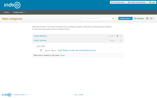Screen dimensions: 157x98
Task: Open the Help link in footer
Action: (76, 95)
